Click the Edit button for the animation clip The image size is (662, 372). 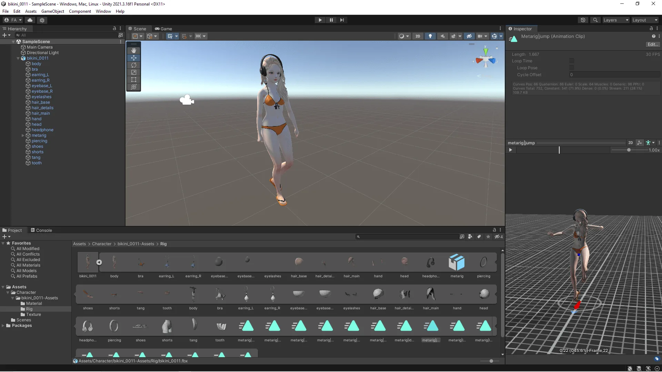[x=652, y=44]
